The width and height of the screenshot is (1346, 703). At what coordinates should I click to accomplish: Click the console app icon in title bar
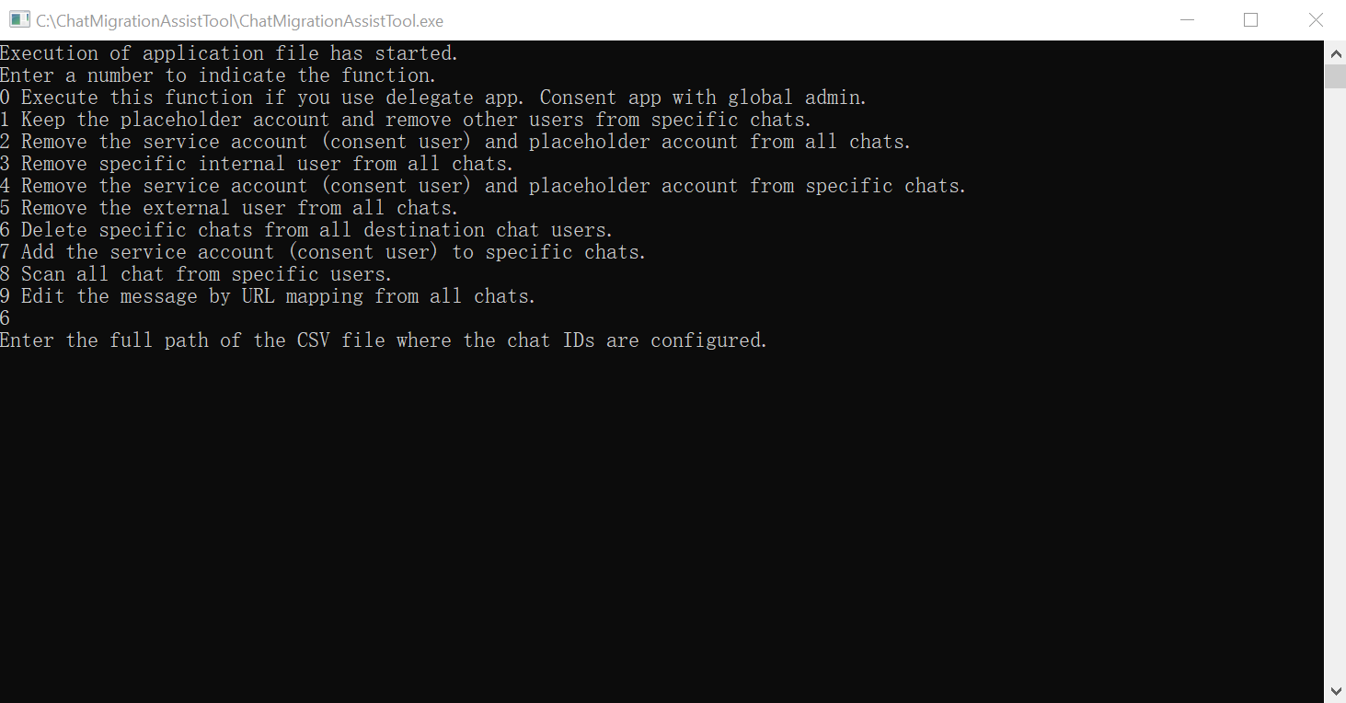(19, 20)
